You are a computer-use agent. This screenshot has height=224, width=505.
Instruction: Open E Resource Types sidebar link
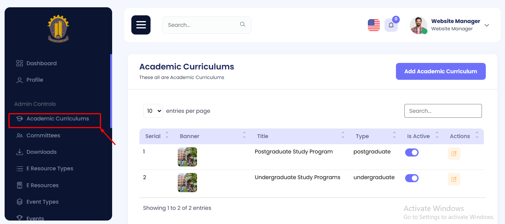[x=50, y=168]
